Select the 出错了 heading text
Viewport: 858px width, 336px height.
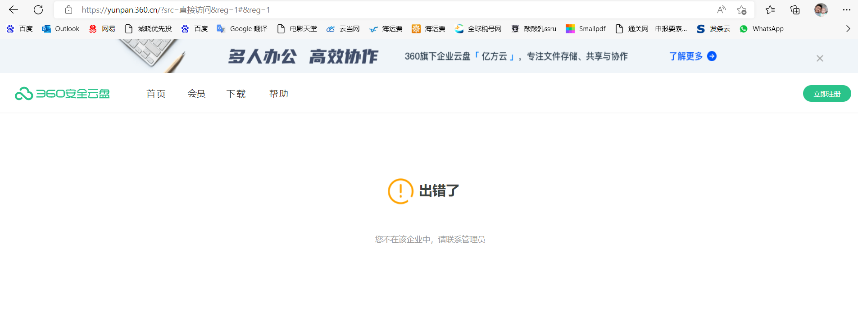pos(439,191)
